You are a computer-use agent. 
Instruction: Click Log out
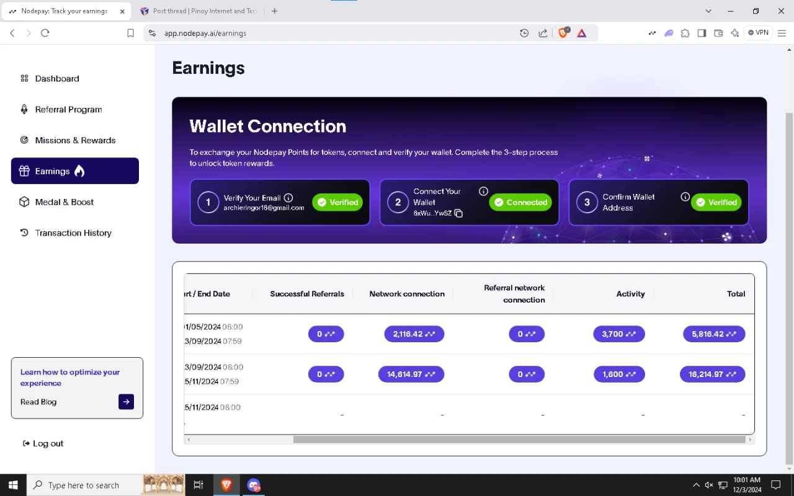coord(43,444)
